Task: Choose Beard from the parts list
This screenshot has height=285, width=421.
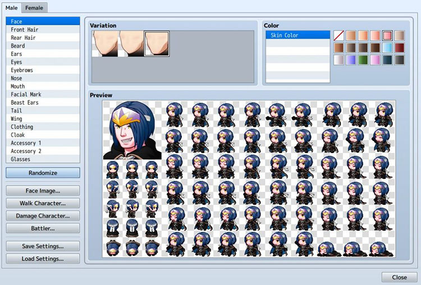Action: (x=43, y=45)
